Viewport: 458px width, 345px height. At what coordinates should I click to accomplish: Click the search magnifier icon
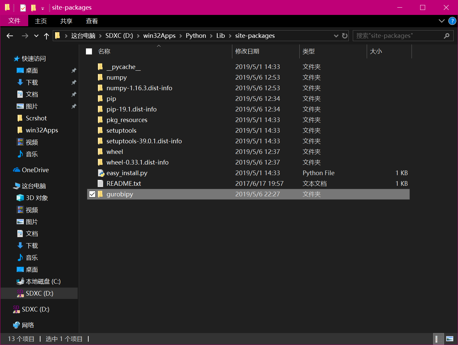click(447, 36)
